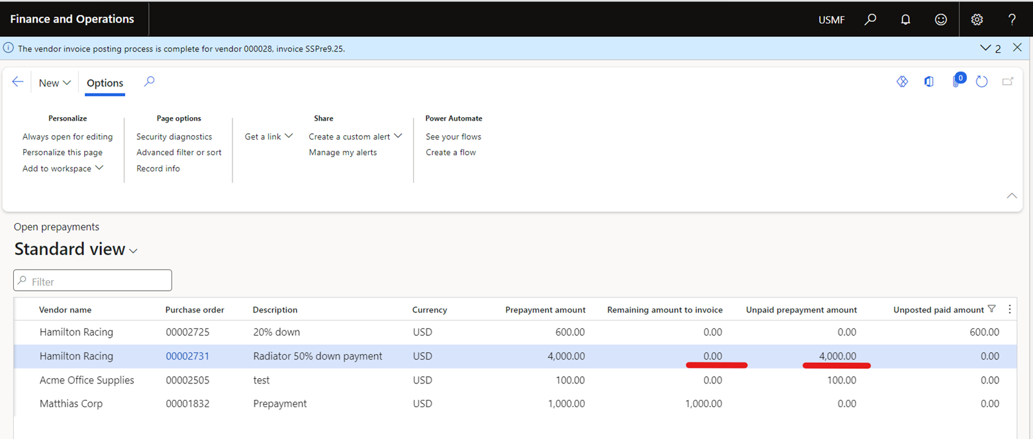
Task: Click the back arrow navigation icon
Action: (18, 82)
